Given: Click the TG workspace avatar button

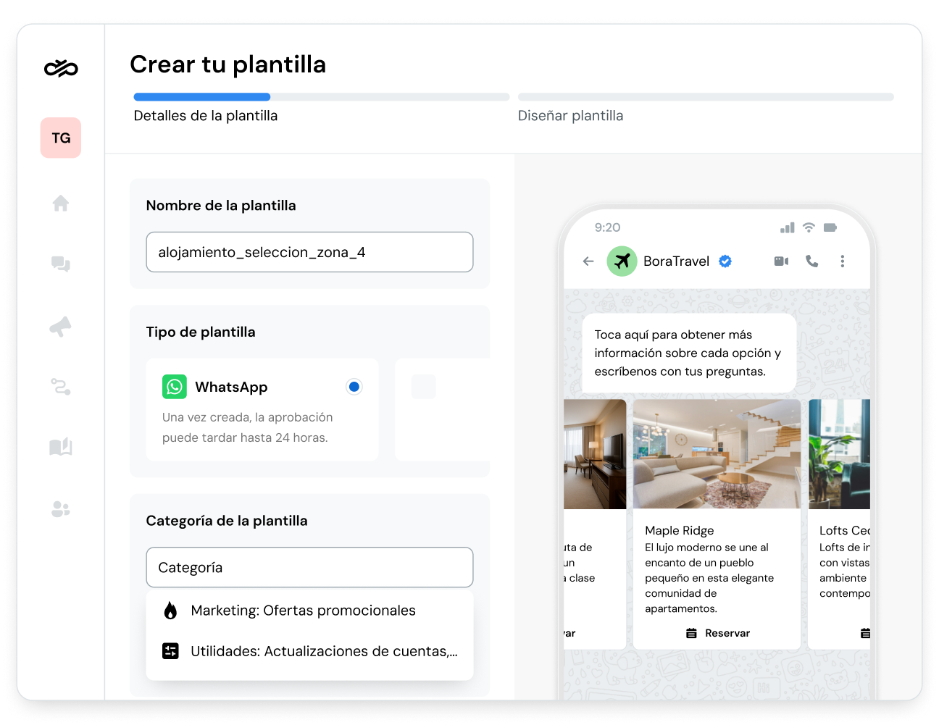Looking at the screenshot, I should 61,138.
